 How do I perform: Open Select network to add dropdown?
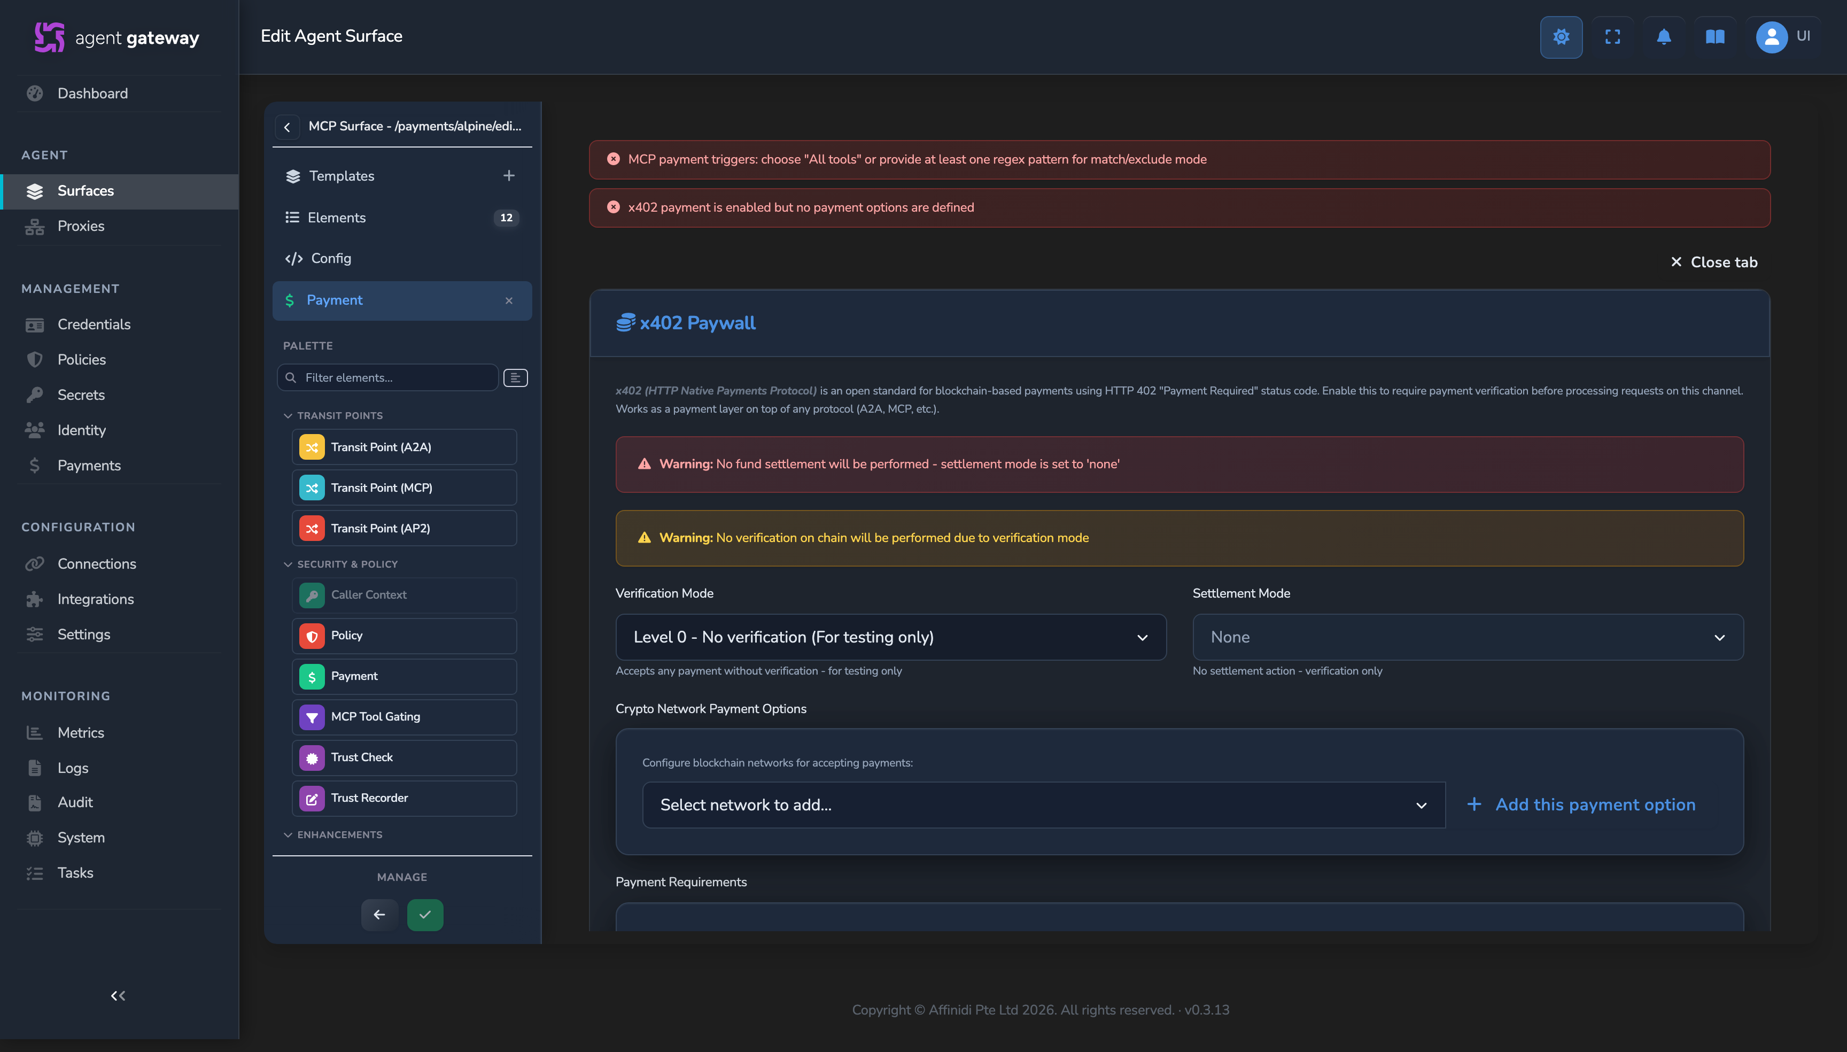[x=1043, y=805]
